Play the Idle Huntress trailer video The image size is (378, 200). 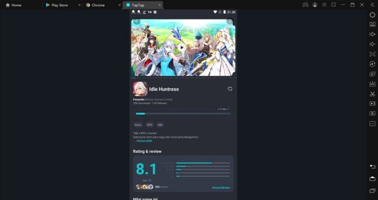(182, 48)
